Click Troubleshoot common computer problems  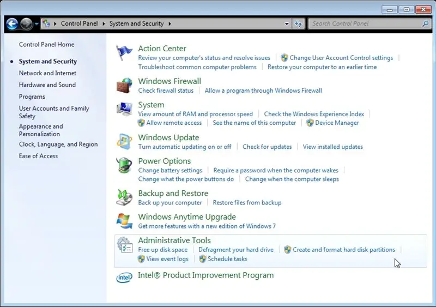tap(197, 67)
